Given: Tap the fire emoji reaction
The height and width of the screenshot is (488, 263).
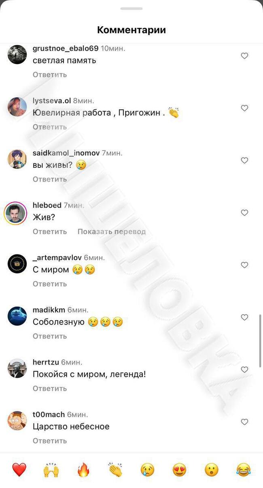Looking at the screenshot, I should coord(83,470).
